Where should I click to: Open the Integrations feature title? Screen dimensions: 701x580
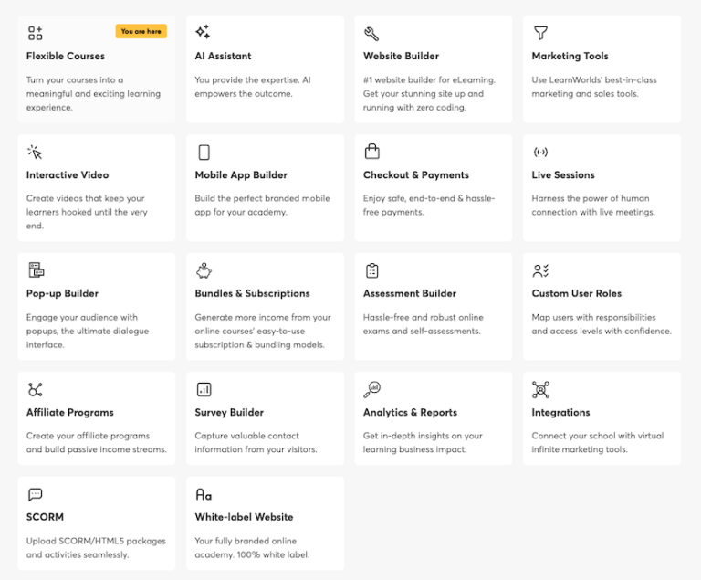pyautogui.click(x=560, y=413)
